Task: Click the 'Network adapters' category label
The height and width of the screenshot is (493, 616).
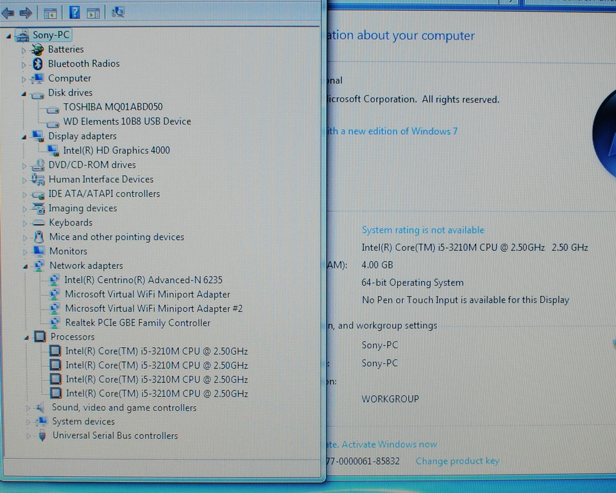Action: pyautogui.click(x=86, y=266)
